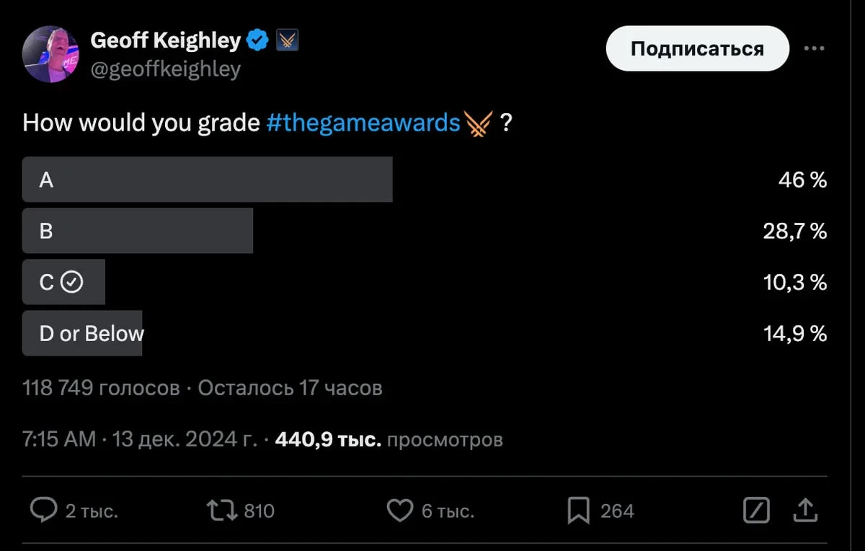Screen dimensions: 865x551
Task: Repost the tweet via retweet icon
Action: point(221,511)
